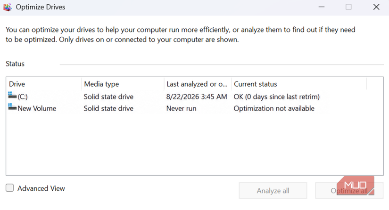389x210 pixels.
Task: Sort by the Drive column header
Action: [44, 84]
